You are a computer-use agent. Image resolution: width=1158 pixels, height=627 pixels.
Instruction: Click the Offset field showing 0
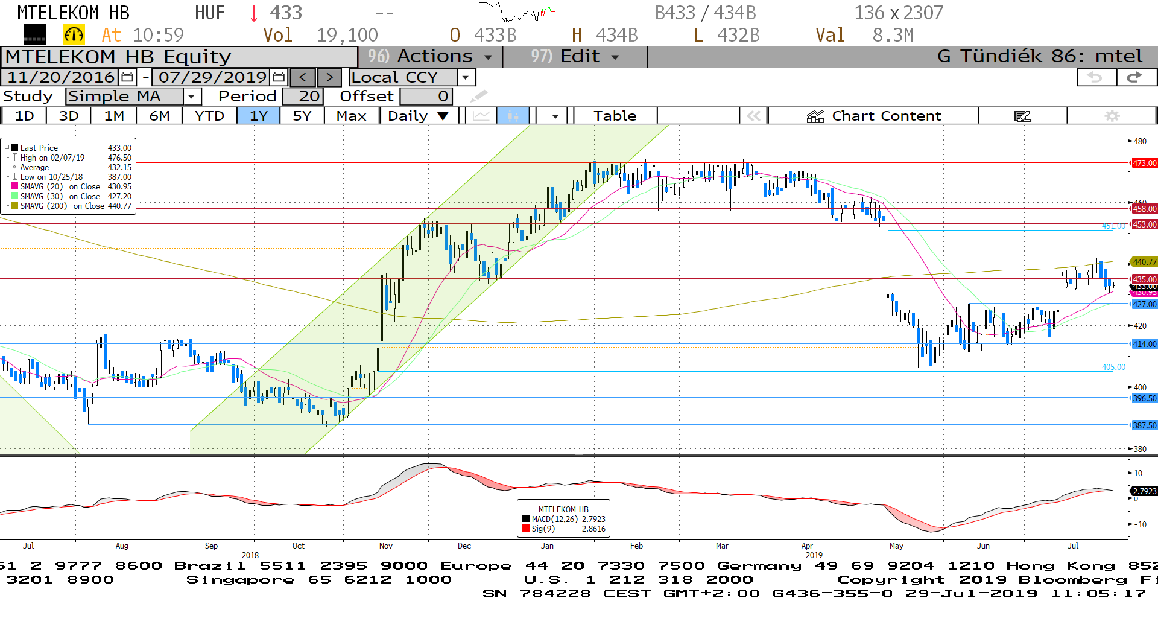click(x=426, y=96)
